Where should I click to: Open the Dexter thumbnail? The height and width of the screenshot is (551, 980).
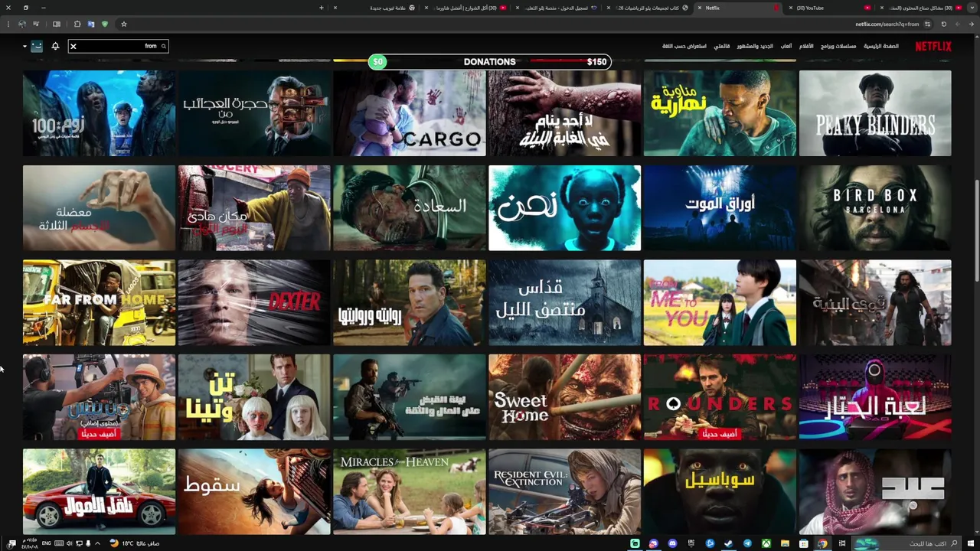coord(254,302)
